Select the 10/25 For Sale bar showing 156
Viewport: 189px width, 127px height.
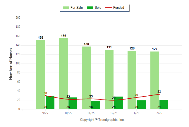click(x=63, y=74)
